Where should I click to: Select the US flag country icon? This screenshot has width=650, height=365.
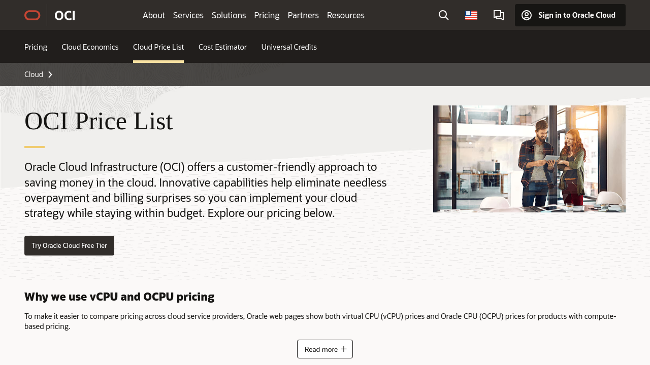(471, 15)
